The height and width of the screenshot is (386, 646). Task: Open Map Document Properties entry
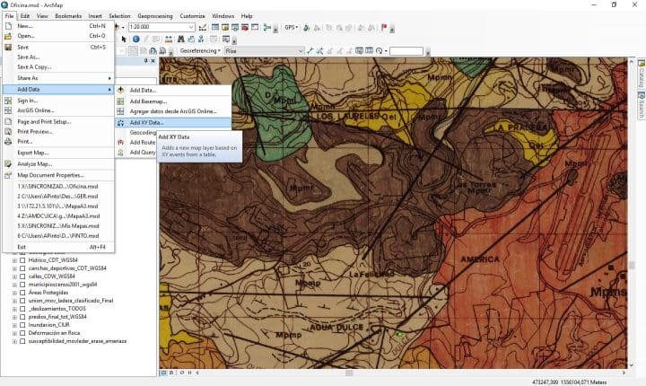(58, 175)
